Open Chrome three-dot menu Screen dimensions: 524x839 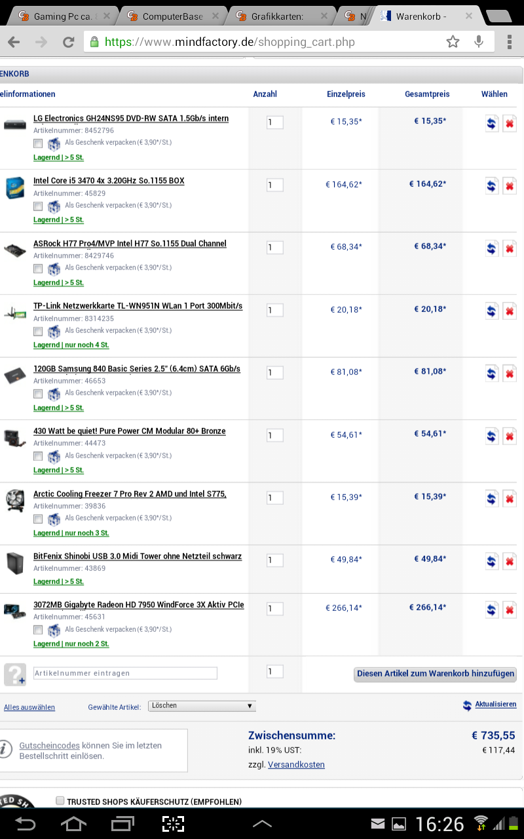point(510,42)
